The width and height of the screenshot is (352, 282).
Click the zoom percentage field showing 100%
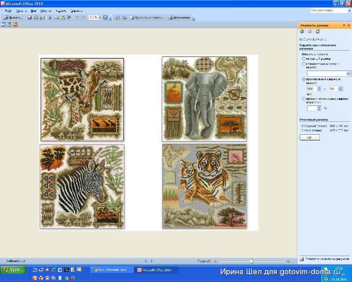point(93,17)
